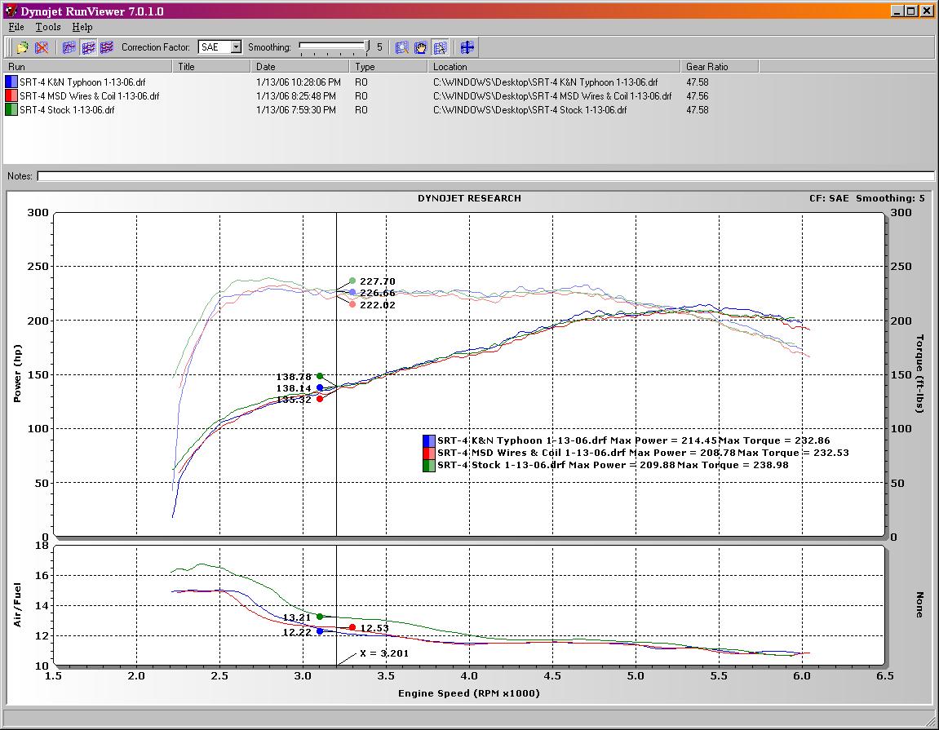The width and height of the screenshot is (939, 730).
Task: Click the 12.53 air/fuel data label
Action: coord(374,628)
